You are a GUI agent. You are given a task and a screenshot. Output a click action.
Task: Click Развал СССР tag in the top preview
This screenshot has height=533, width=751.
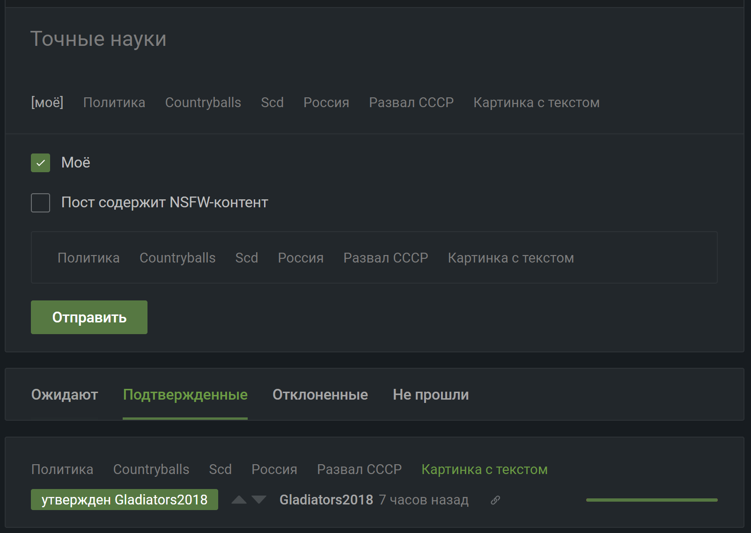click(412, 102)
